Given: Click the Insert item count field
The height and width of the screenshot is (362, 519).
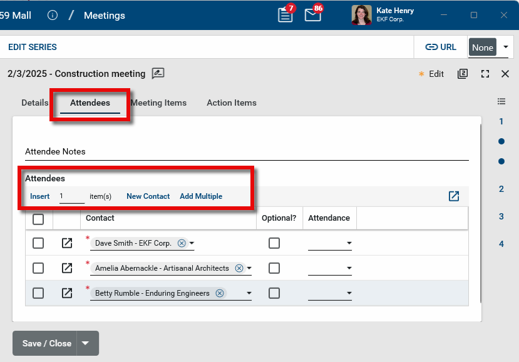Looking at the screenshot, I should tap(71, 196).
